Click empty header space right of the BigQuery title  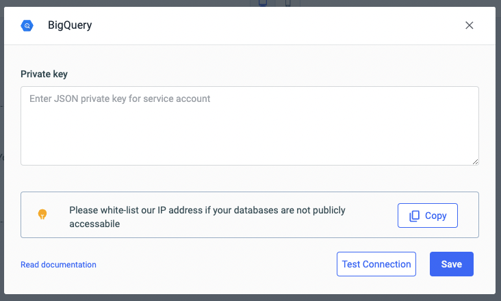[x=274, y=26]
